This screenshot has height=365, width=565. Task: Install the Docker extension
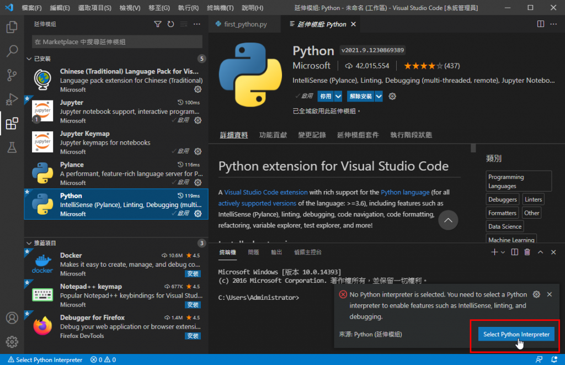pyautogui.click(x=193, y=273)
